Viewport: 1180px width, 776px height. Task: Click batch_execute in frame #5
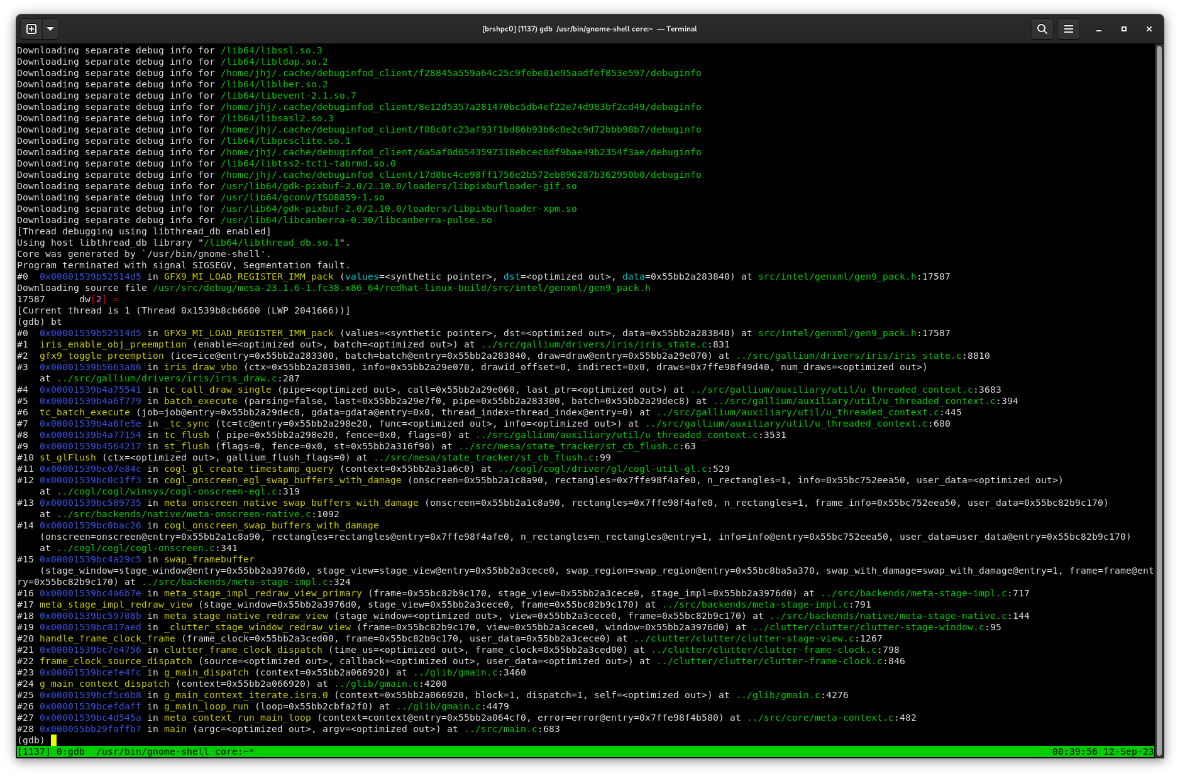tap(201, 401)
